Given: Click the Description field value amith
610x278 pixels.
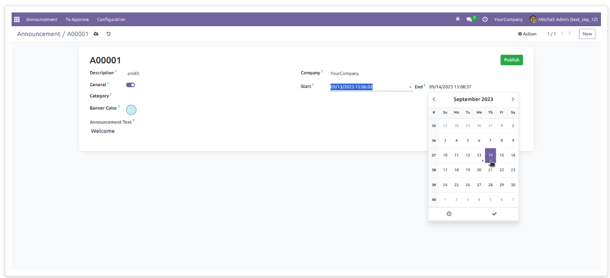Looking at the screenshot, I should coord(133,73).
